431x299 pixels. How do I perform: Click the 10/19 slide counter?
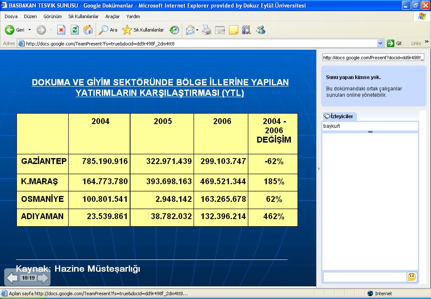28,278
